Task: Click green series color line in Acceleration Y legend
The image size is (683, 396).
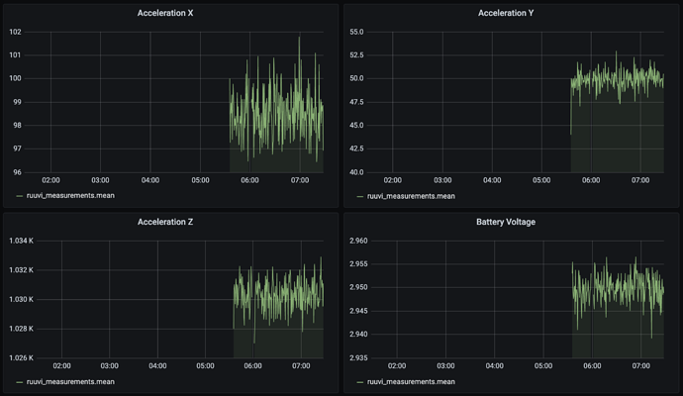Action: click(359, 196)
